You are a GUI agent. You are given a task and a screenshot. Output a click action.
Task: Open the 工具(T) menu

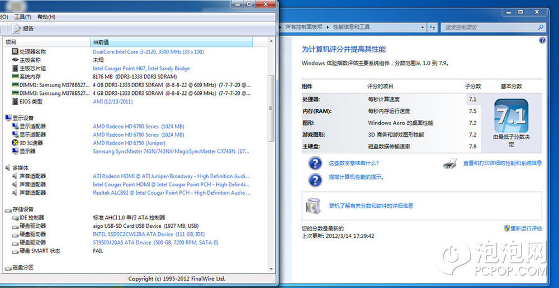tap(23, 17)
